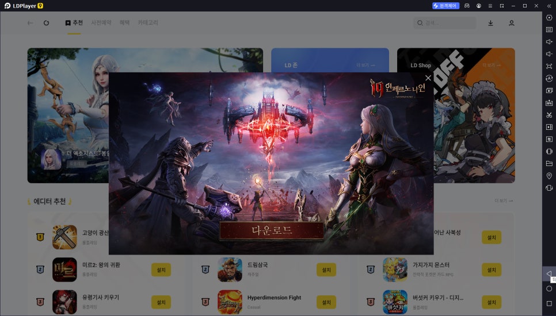Open the gamepad settings icon in title bar
This screenshot has width=556, height=316.
[467, 6]
